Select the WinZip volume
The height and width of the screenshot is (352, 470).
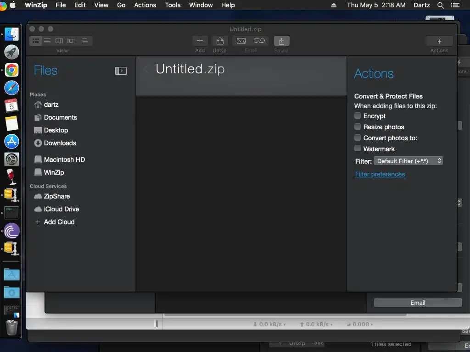[54, 172]
